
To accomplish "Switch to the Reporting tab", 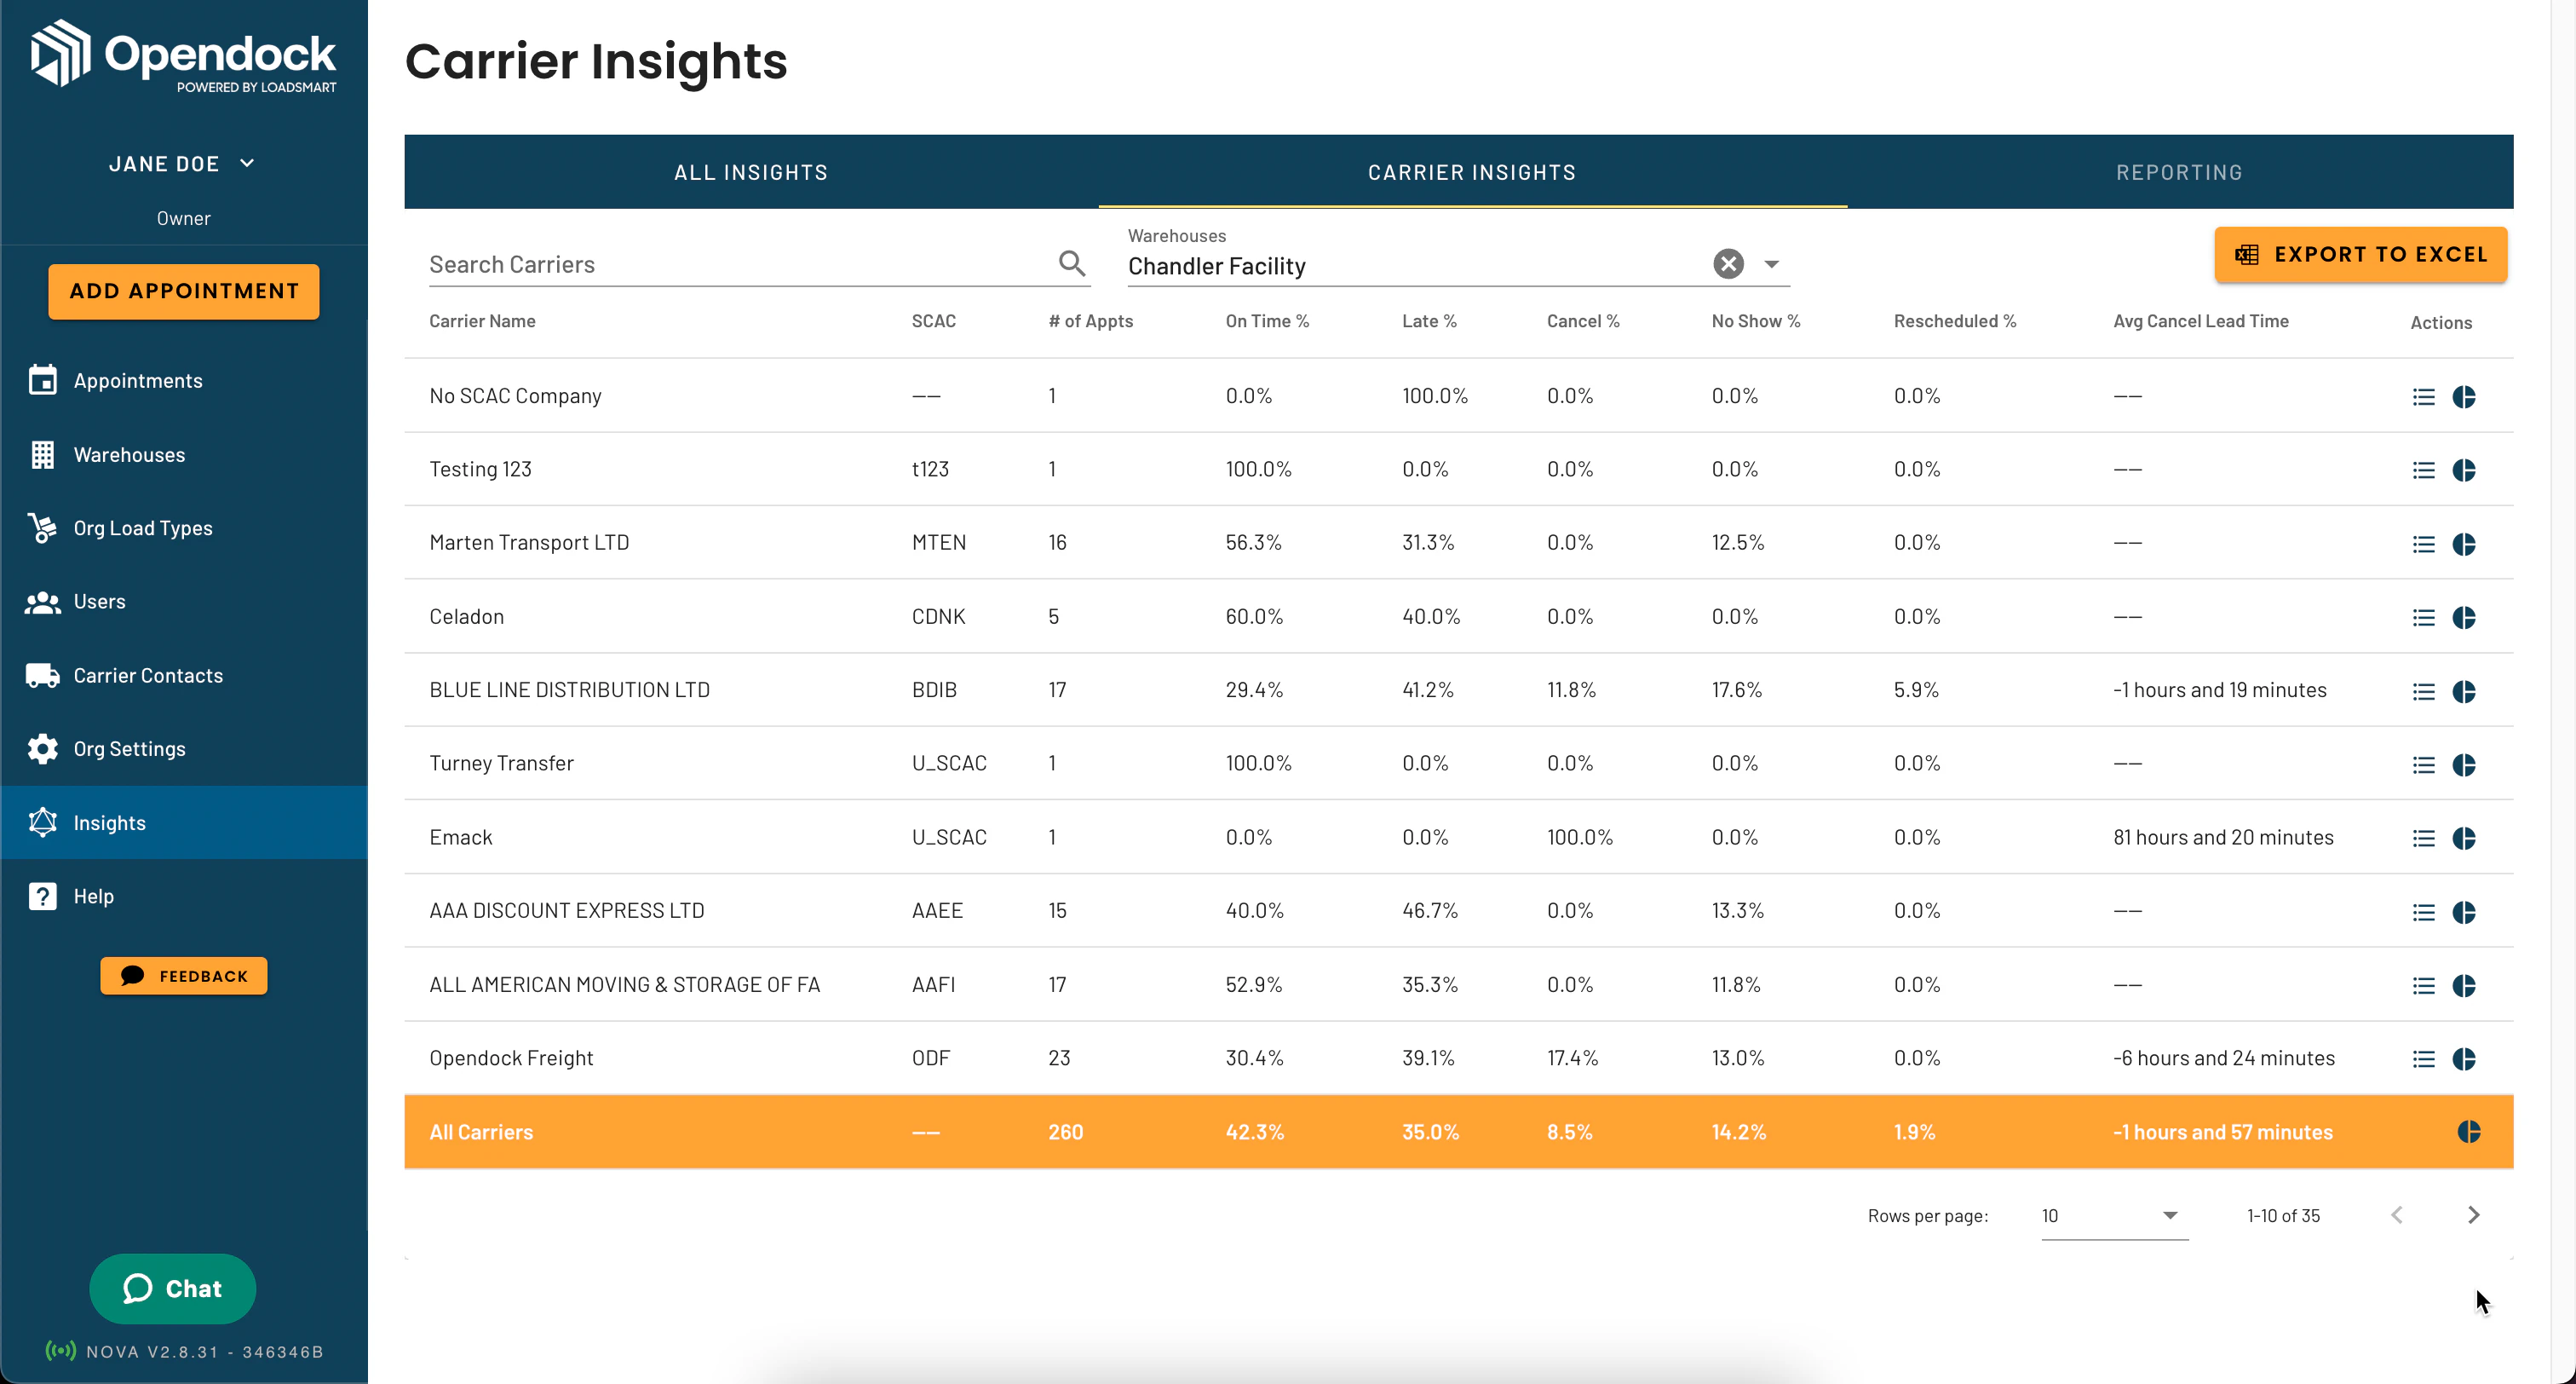I will 2179,172.
